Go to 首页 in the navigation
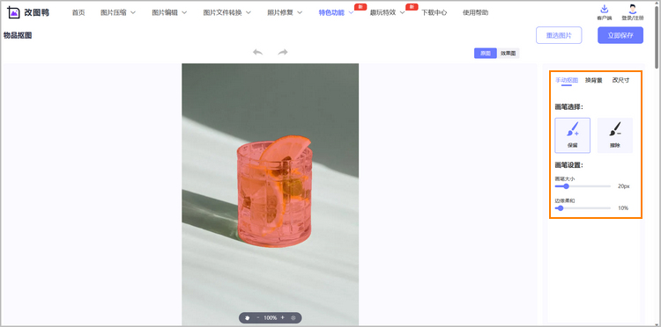 coord(78,12)
